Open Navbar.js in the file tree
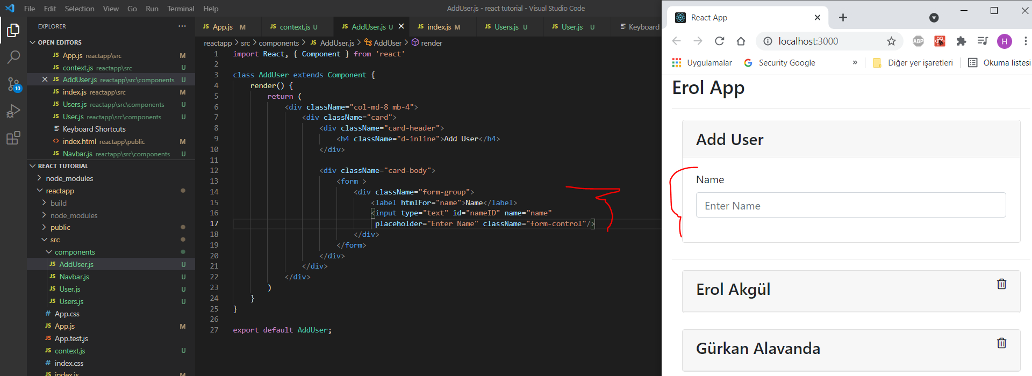The width and height of the screenshot is (1032, 376). [x=74, y=277]
